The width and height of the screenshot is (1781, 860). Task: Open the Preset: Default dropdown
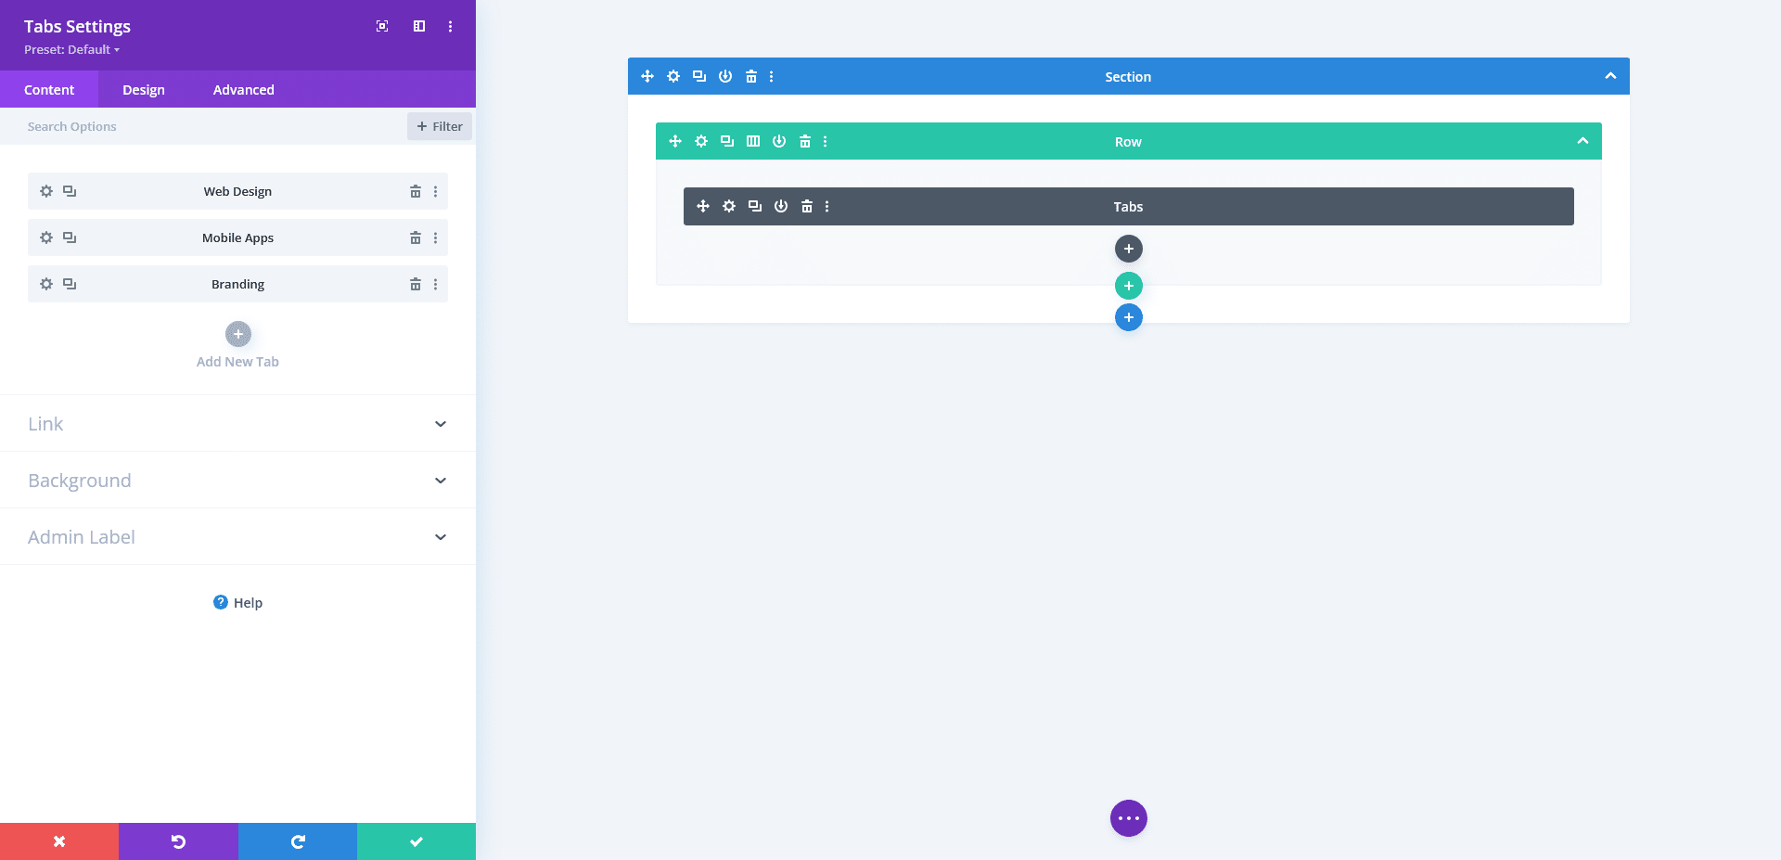(71, 49)
